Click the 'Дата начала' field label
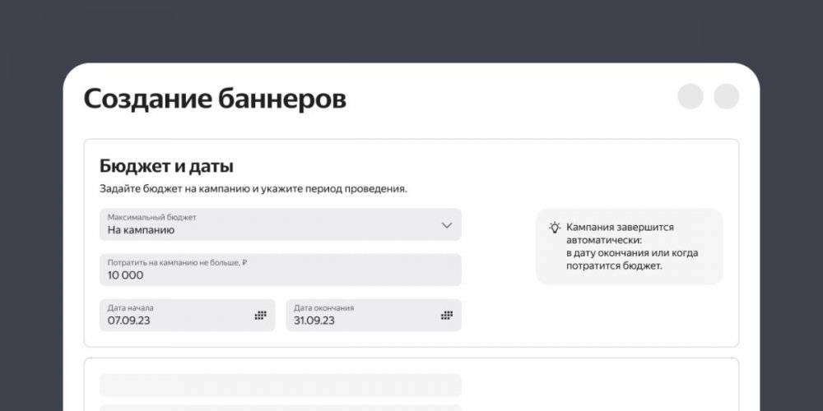 (130, 307)
